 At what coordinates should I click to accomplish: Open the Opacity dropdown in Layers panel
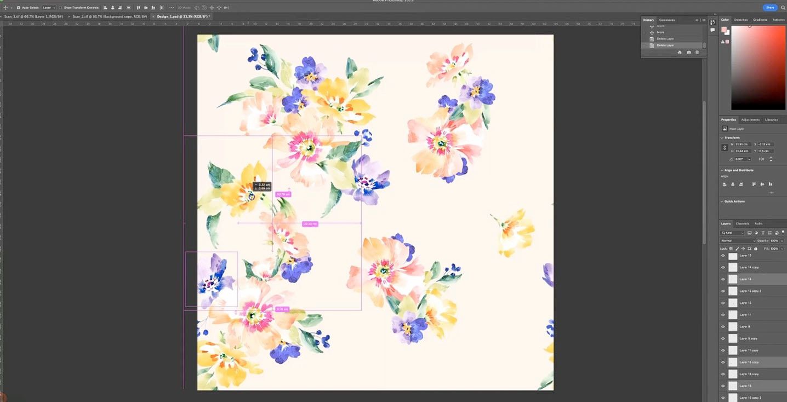click(782, 240)
